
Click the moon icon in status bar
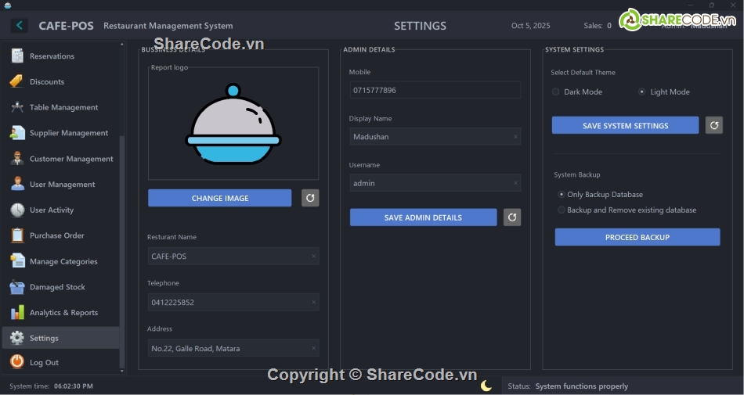click(486, 386)
